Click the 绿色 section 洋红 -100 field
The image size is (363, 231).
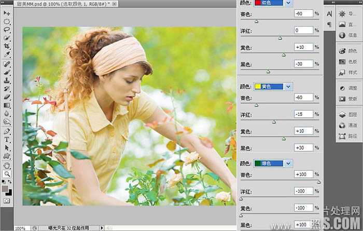pos(303,191)
